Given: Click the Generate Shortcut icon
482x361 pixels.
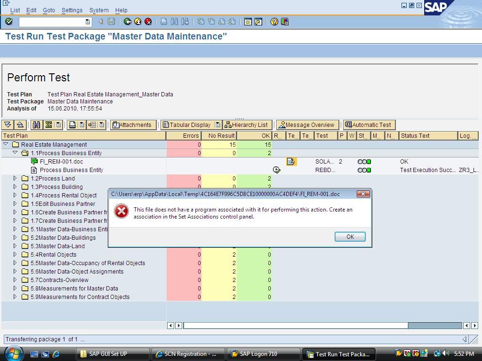Looking at the screenshot, I should 258,22.
